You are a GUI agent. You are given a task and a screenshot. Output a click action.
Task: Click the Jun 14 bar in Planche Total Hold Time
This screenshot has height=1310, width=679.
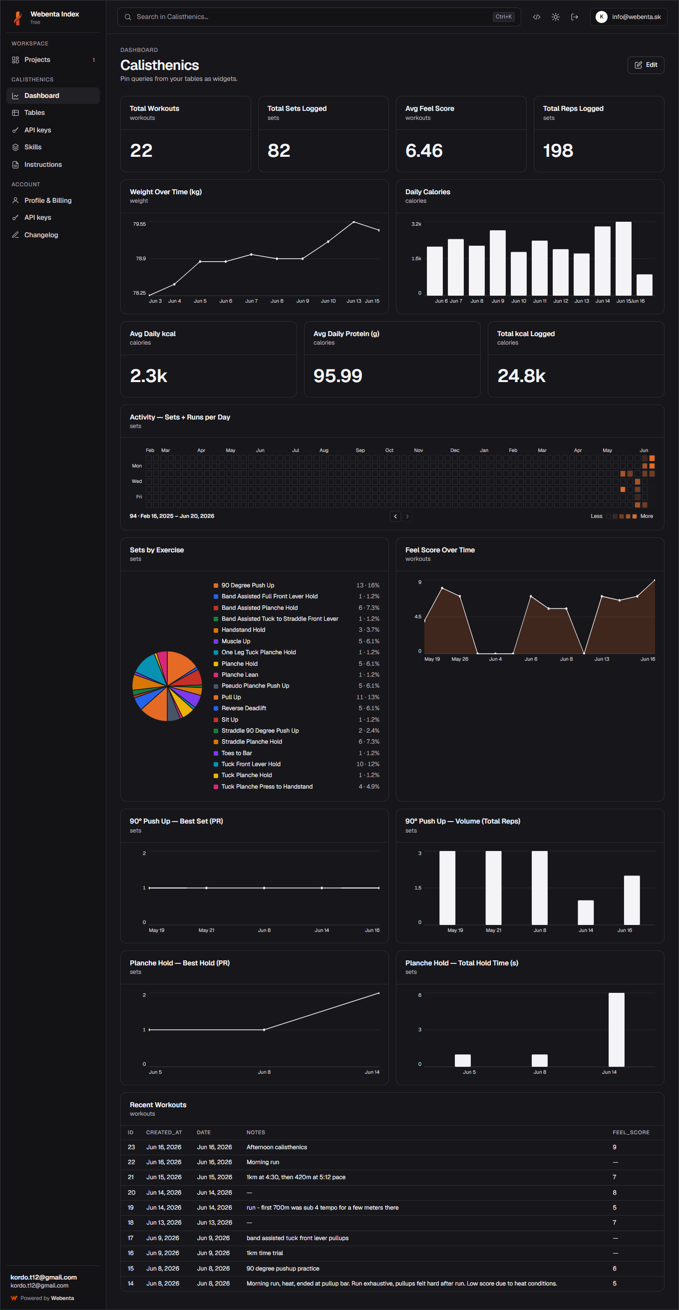tap(617, 1030)
